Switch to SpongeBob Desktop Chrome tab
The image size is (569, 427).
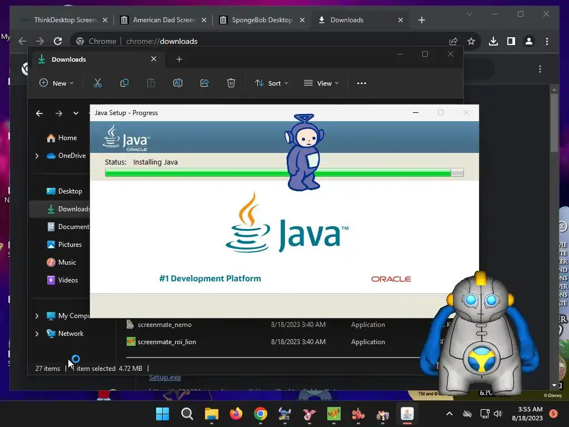click(x=262, y=20)
